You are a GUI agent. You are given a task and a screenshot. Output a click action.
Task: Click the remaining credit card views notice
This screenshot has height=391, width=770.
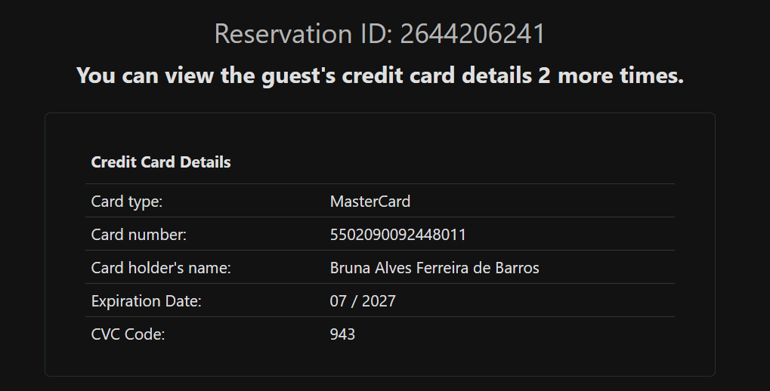point(380,75)
